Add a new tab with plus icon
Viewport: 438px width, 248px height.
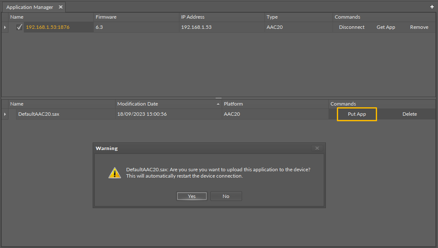[432, 7]
